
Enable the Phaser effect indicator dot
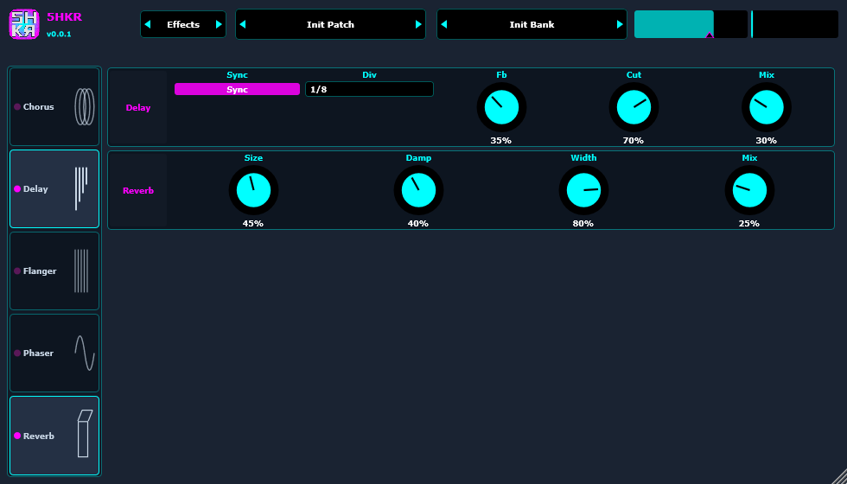coord(17,353)
